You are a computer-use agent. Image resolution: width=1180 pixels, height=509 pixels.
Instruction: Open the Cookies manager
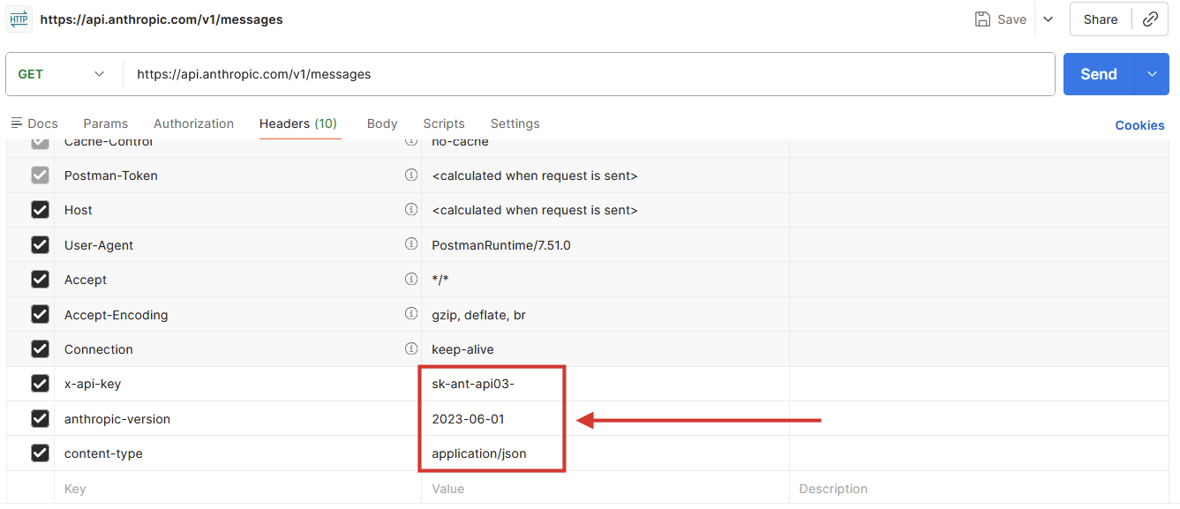click(x=1139, y=124)
